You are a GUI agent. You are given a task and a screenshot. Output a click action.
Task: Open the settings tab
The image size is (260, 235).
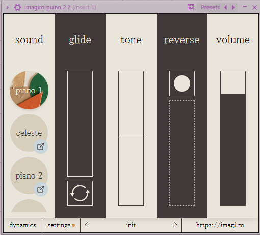[x=61, y=225]
